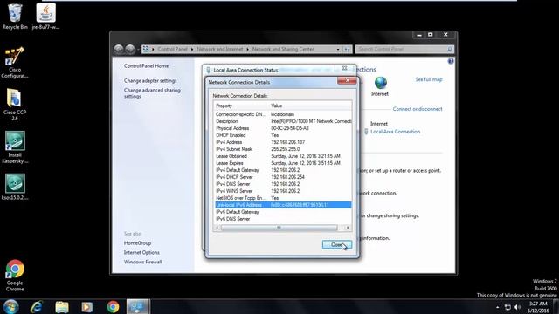Select the Lease Expires row

pyautogui.click(x=283, y=163)
